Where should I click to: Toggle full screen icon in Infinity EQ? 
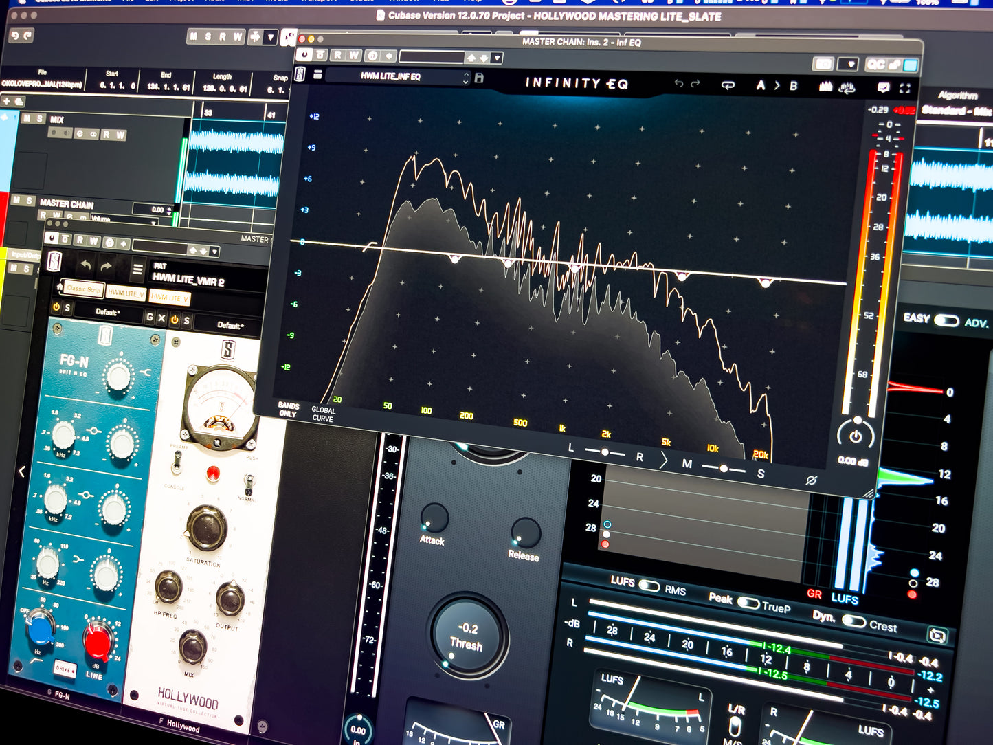coord(905,89)
